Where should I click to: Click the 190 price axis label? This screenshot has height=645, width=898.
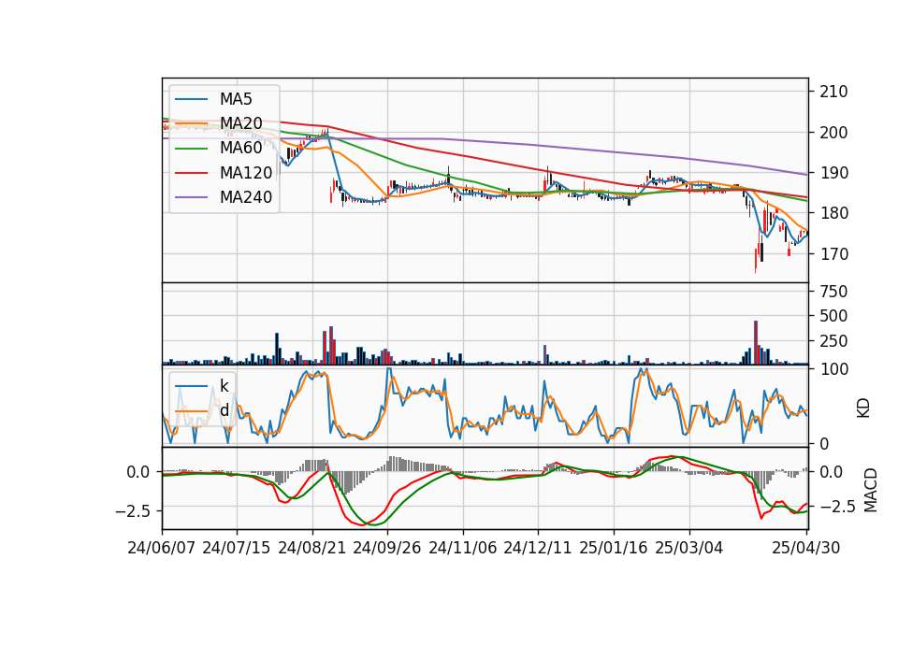pos(833,173)
